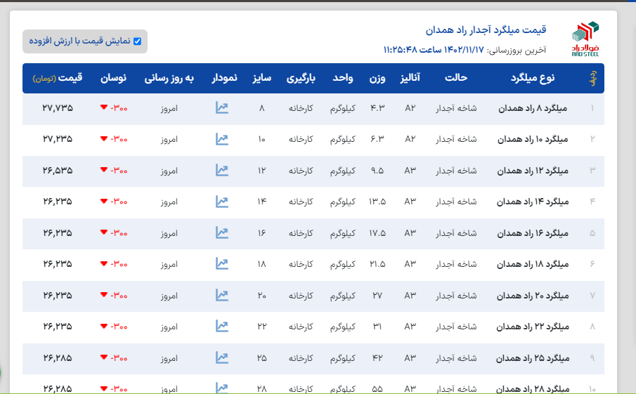636x394 pixels.
Task: Open chart icon in میلگرد ۱۸ row
Action: [222, 264]
